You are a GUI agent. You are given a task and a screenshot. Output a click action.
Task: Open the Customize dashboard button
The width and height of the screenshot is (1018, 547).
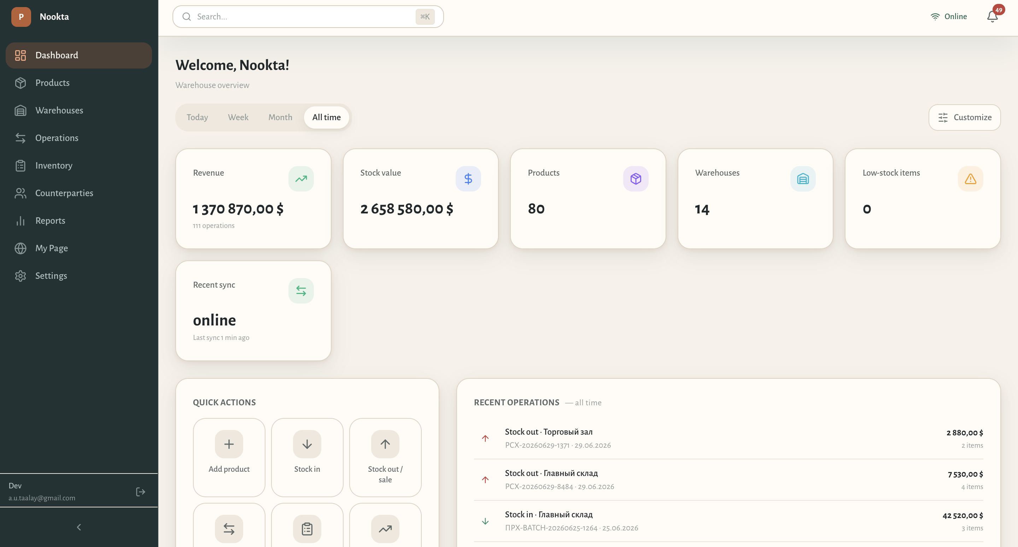click(x=964, y=117)
